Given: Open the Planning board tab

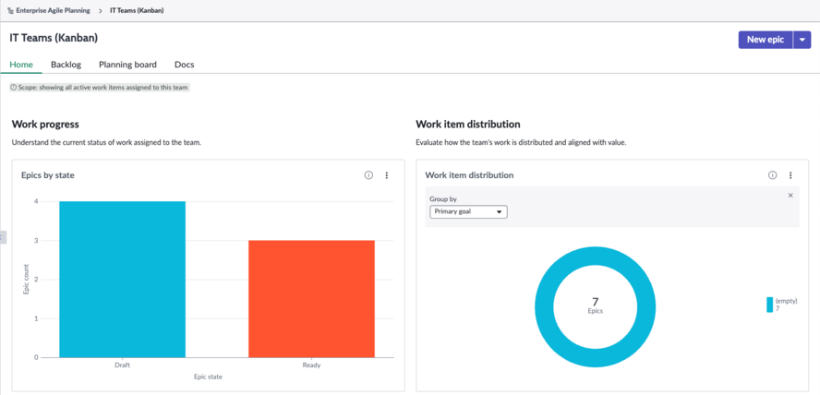Looking at the screenshot, I should (x=127, y=65).
